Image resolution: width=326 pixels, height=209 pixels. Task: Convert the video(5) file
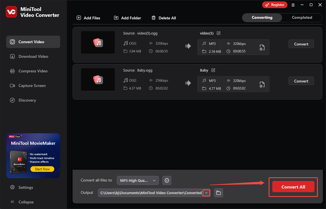301,44
